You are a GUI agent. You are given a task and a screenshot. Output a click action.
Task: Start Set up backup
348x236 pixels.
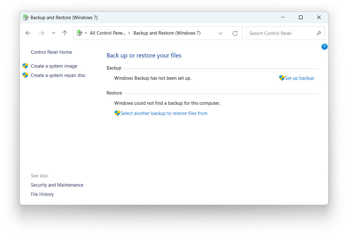point(300,78)
